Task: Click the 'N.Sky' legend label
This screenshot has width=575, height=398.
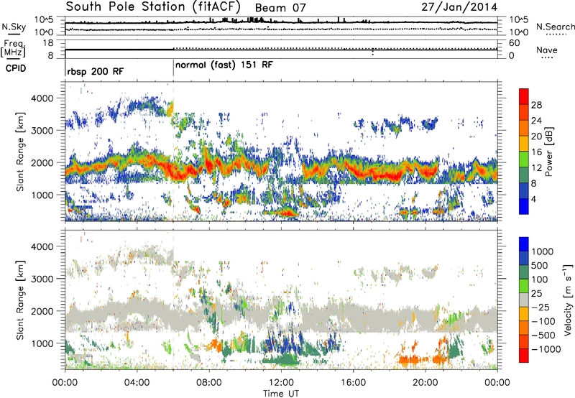Action: pyautogui.click(x=14, y=27)
